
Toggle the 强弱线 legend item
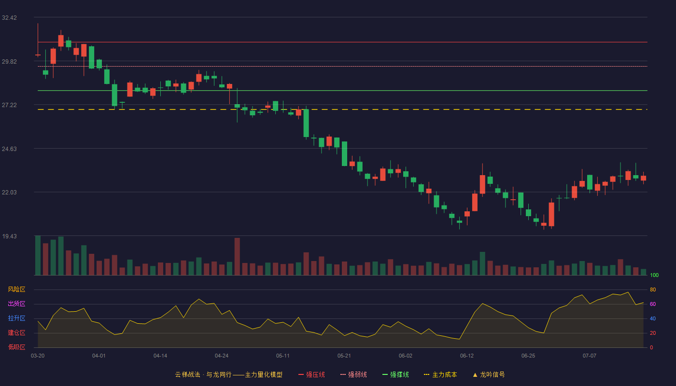[x=353, y=374]
